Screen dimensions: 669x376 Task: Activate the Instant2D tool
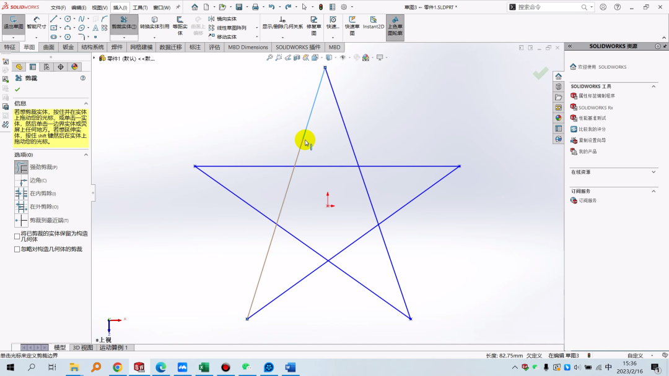(x=374, y=23)
